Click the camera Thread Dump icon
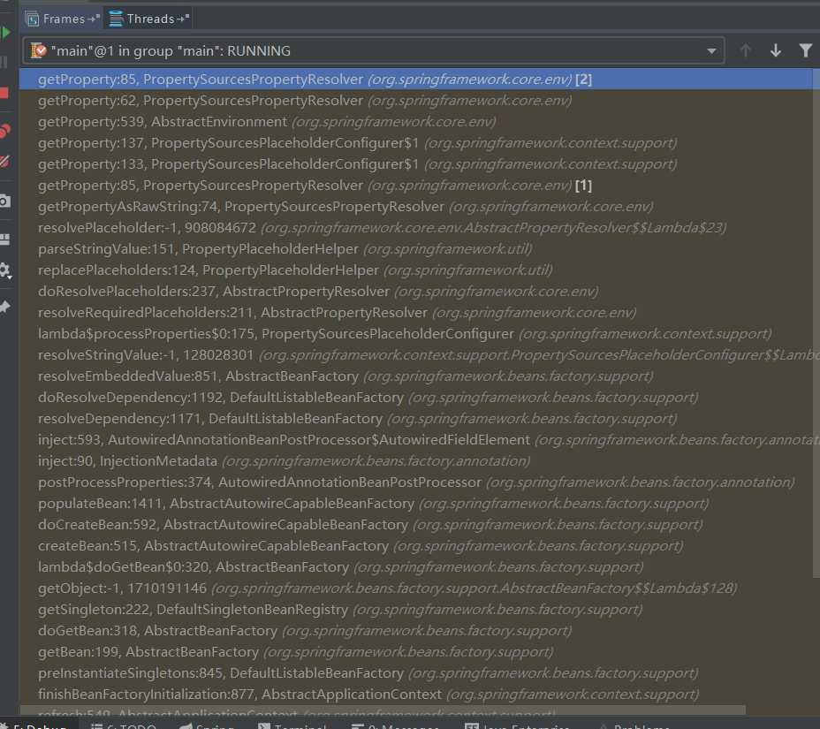The image size is (820, 729). point(4,201)
